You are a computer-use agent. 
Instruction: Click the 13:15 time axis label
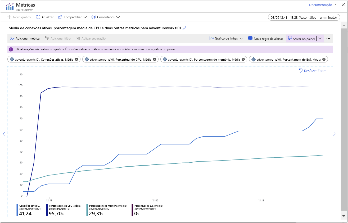click(261, 200)
